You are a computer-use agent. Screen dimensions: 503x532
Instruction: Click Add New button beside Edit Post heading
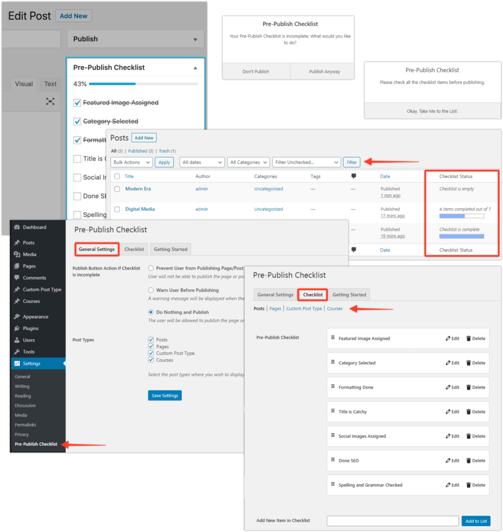73,16
